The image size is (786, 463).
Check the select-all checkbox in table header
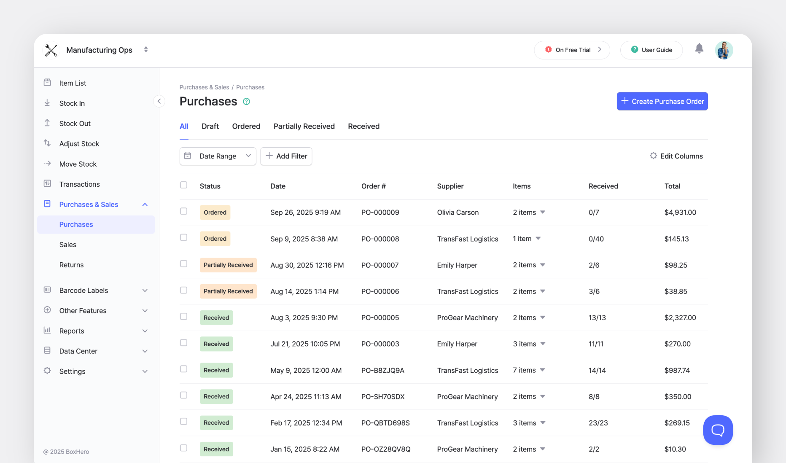tap(184, 185)
